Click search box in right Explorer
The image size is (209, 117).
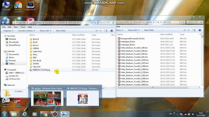tap(195, 22)
